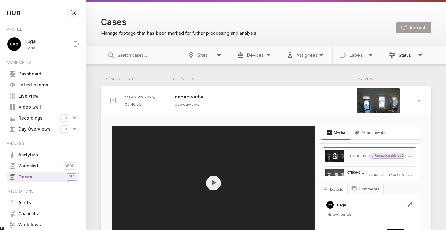Click the Refresh button
446x230 pixels.
[x=414, y=28]
